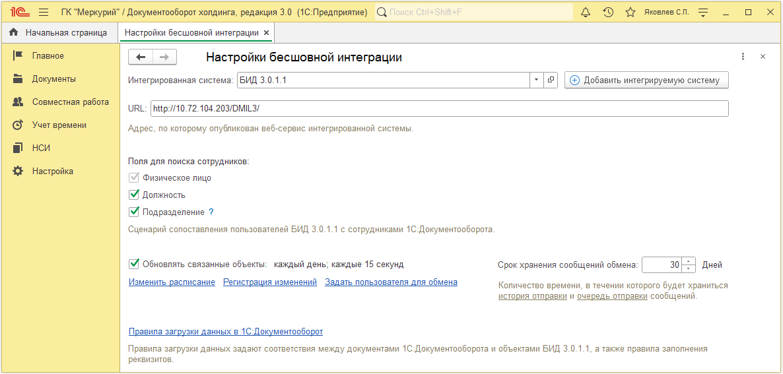
Task: Switch to Начальная страница tab
Action: point(58,32)
